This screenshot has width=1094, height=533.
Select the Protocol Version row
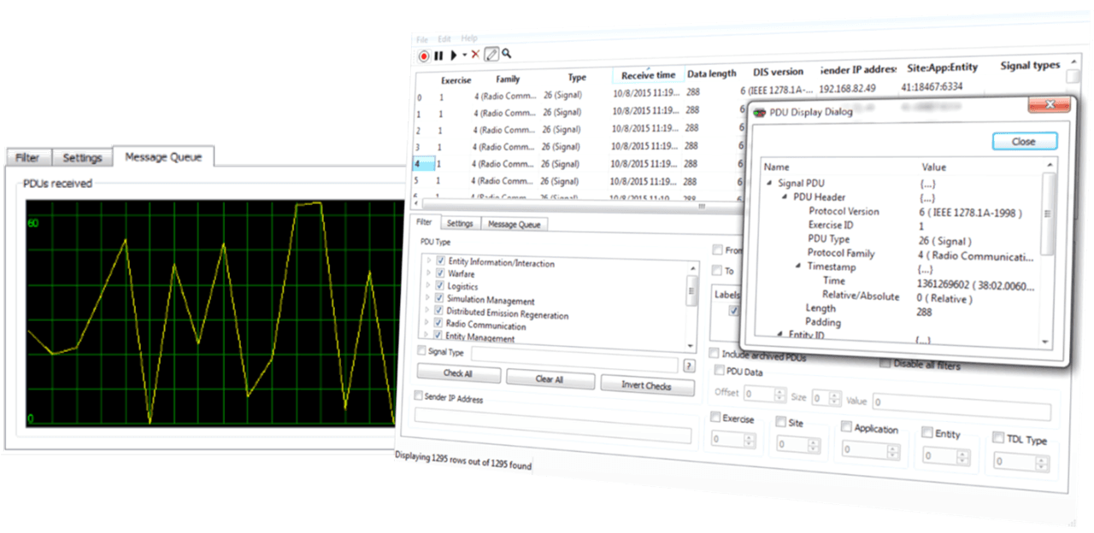(x=903, y=212)
